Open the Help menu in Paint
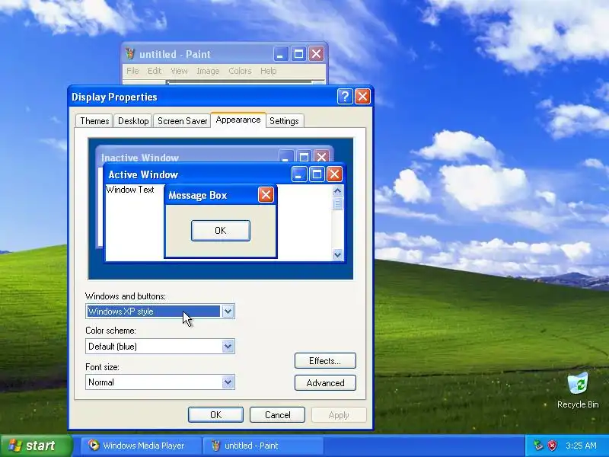Screen dimensions: 609x457 click(x=269, y=71)
